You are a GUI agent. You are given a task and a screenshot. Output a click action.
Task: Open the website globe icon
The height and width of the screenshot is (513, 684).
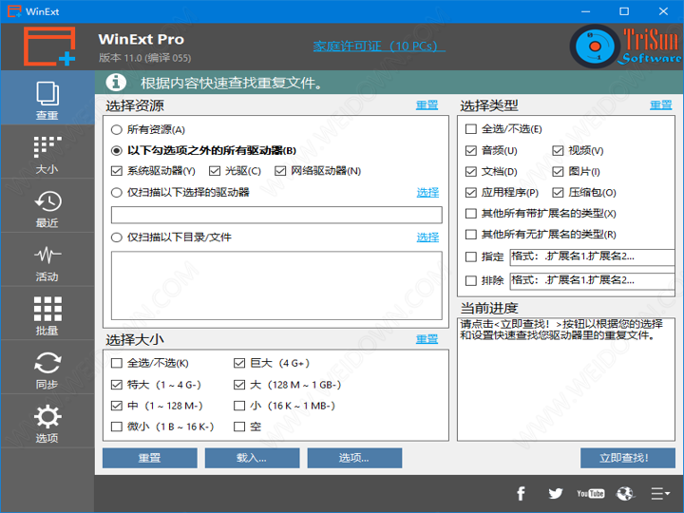tap(625, 494)
